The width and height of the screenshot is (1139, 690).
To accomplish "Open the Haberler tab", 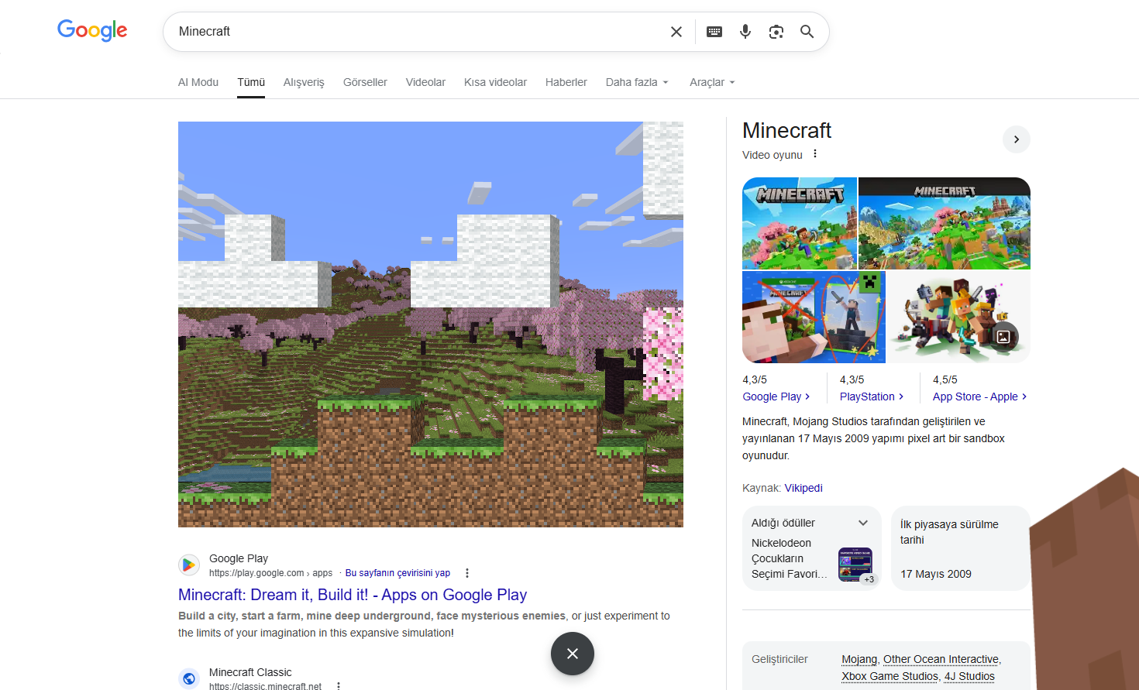I will (x=566, y=82).
